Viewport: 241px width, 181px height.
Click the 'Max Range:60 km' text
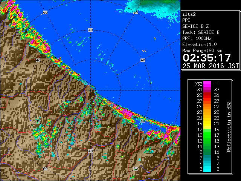point(202,51)
